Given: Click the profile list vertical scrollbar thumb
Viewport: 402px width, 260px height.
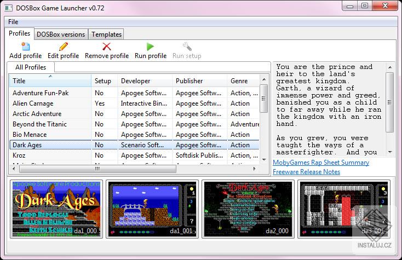Looking at the screenshot, I should (264, 99).
